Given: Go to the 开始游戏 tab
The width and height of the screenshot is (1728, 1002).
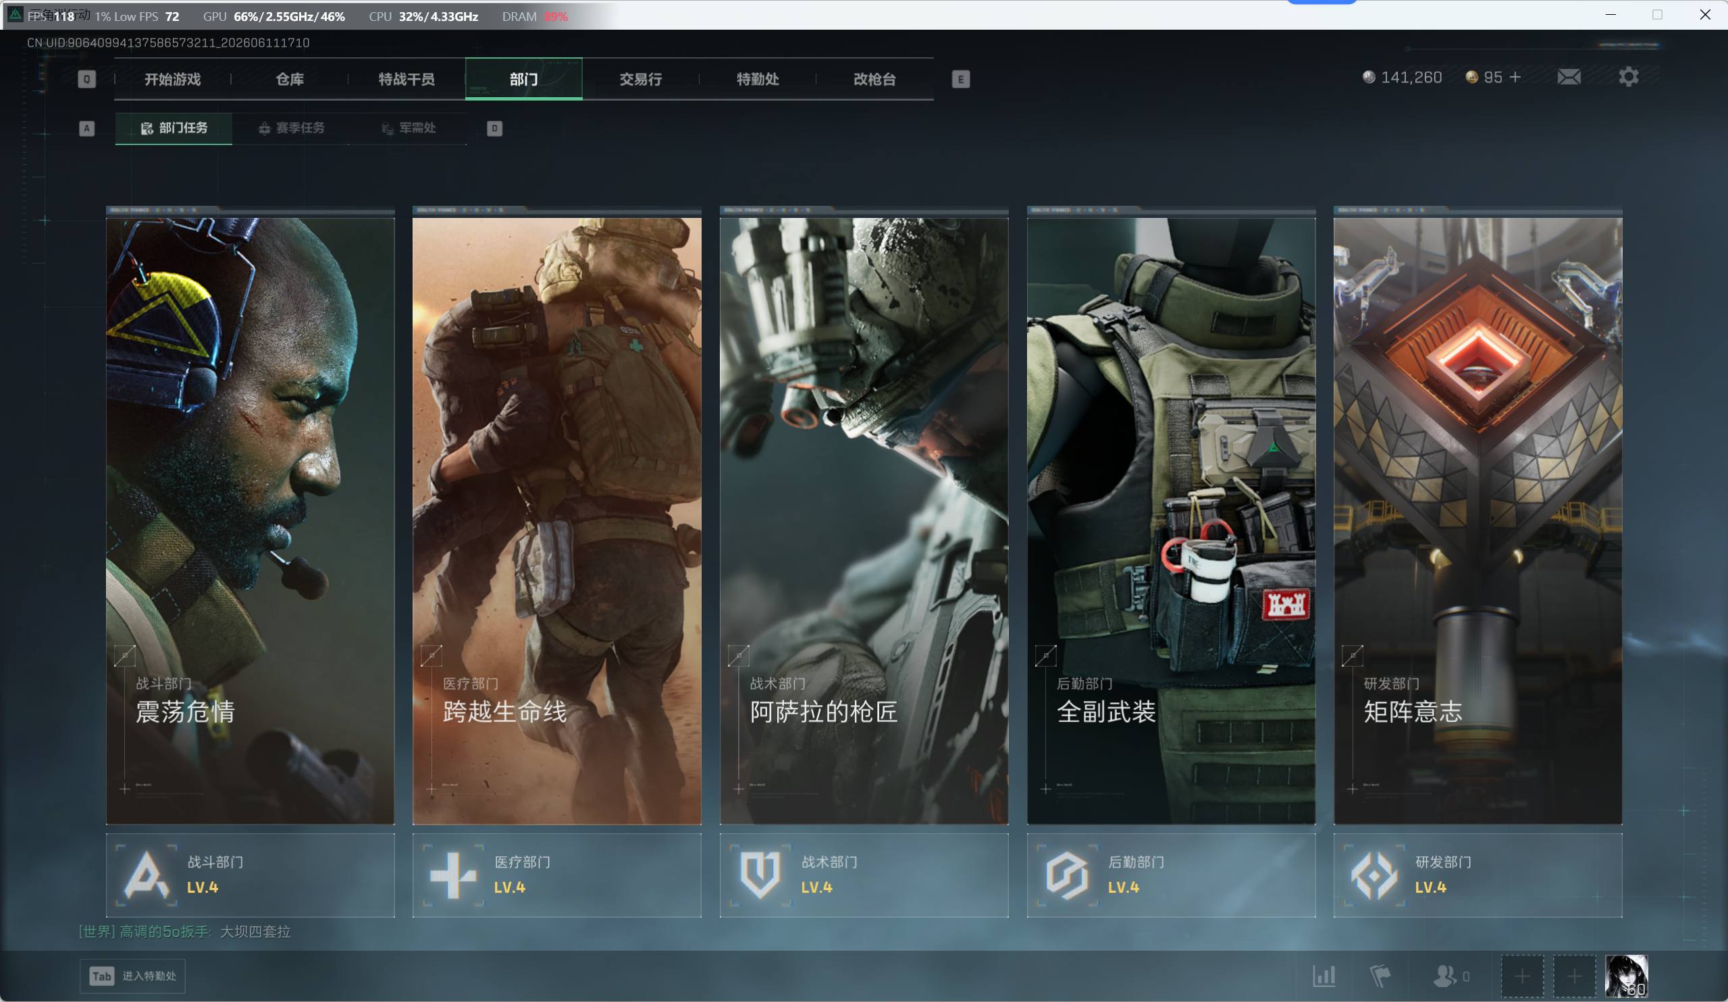Looking at the screenshot, I should (173, 79).
